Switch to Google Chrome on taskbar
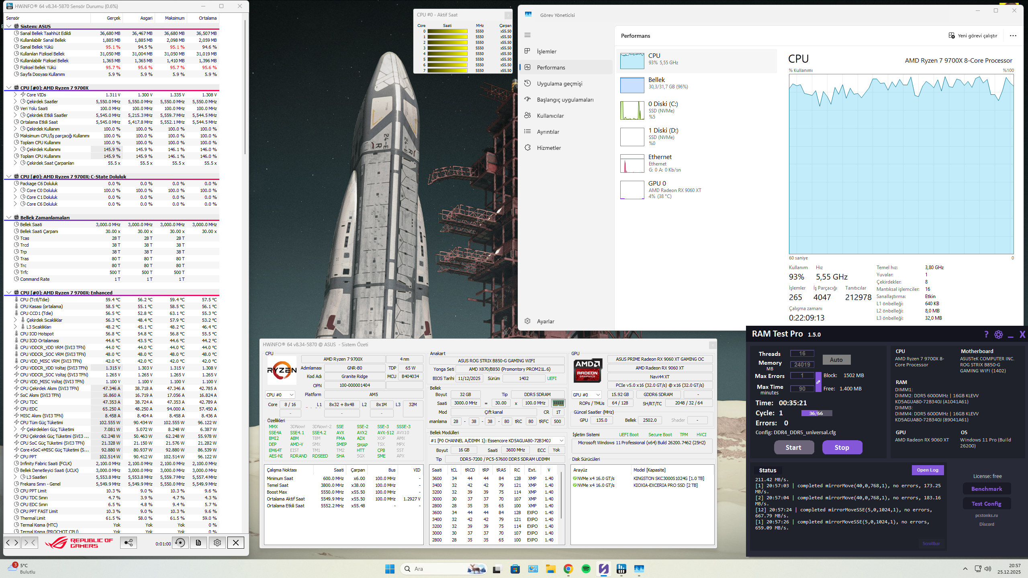Screen dimensions: 1028x578 pos(568,569)
